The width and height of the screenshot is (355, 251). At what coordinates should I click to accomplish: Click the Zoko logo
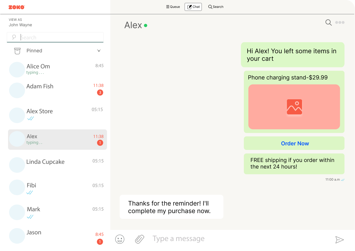pyautogui.click(x=17, y=7)
